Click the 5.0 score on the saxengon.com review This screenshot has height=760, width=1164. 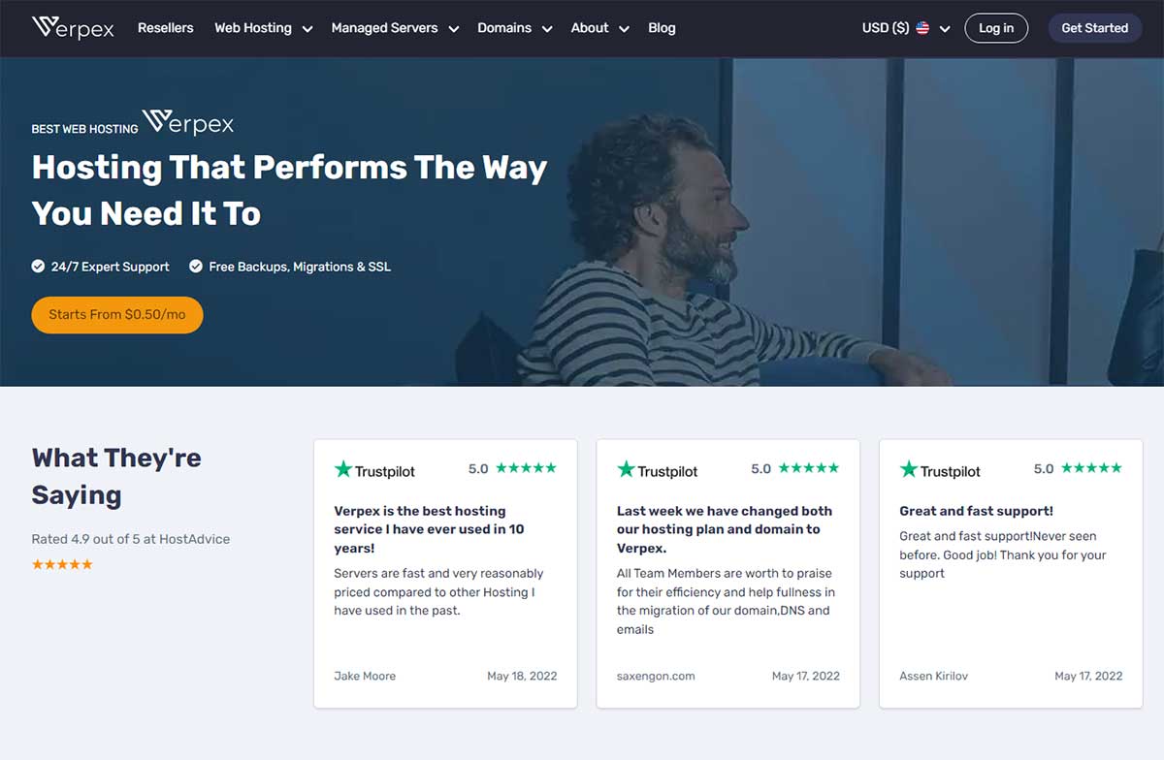760,469
